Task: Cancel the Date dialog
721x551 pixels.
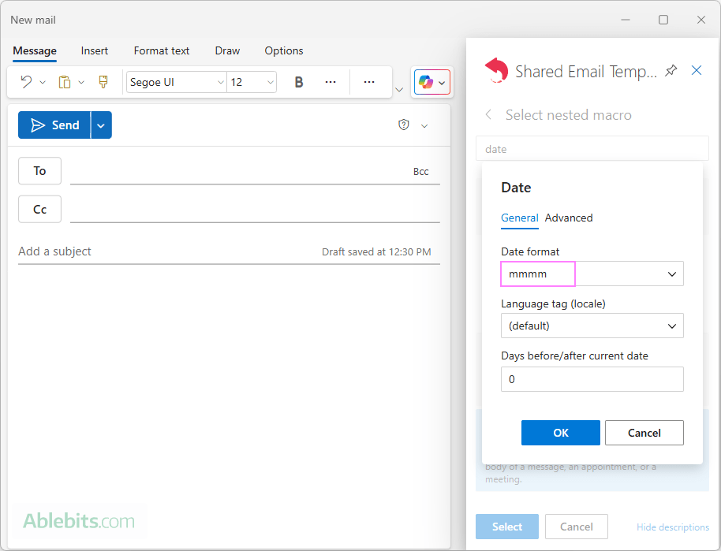Action: pos(644,433)
